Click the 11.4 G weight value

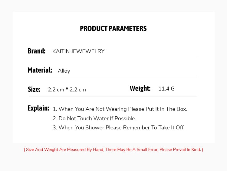click(x=166, y=89)
